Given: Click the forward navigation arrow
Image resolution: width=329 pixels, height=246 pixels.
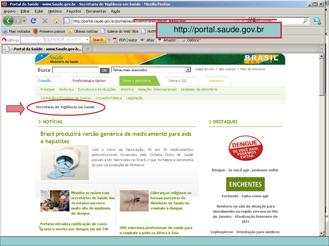Looking at the screenshot, I should point(18,21).
